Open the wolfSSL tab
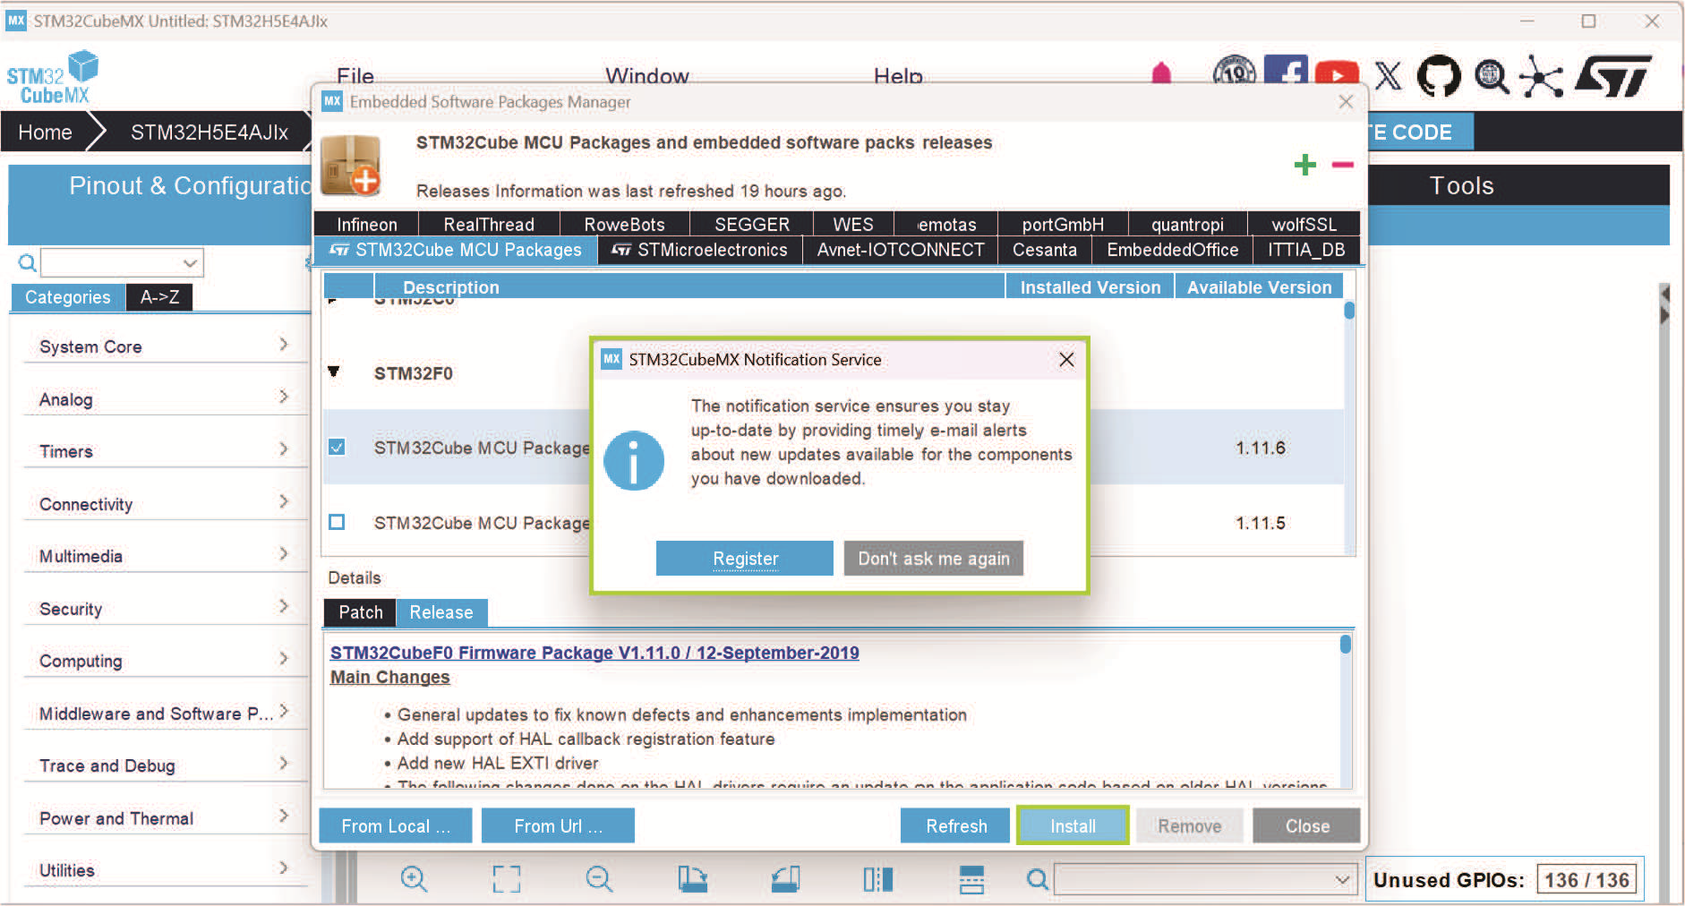This screenshot has height=906, width=1685. [1304, 224]
